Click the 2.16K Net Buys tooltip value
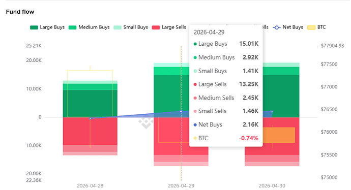 pos(250,124)
